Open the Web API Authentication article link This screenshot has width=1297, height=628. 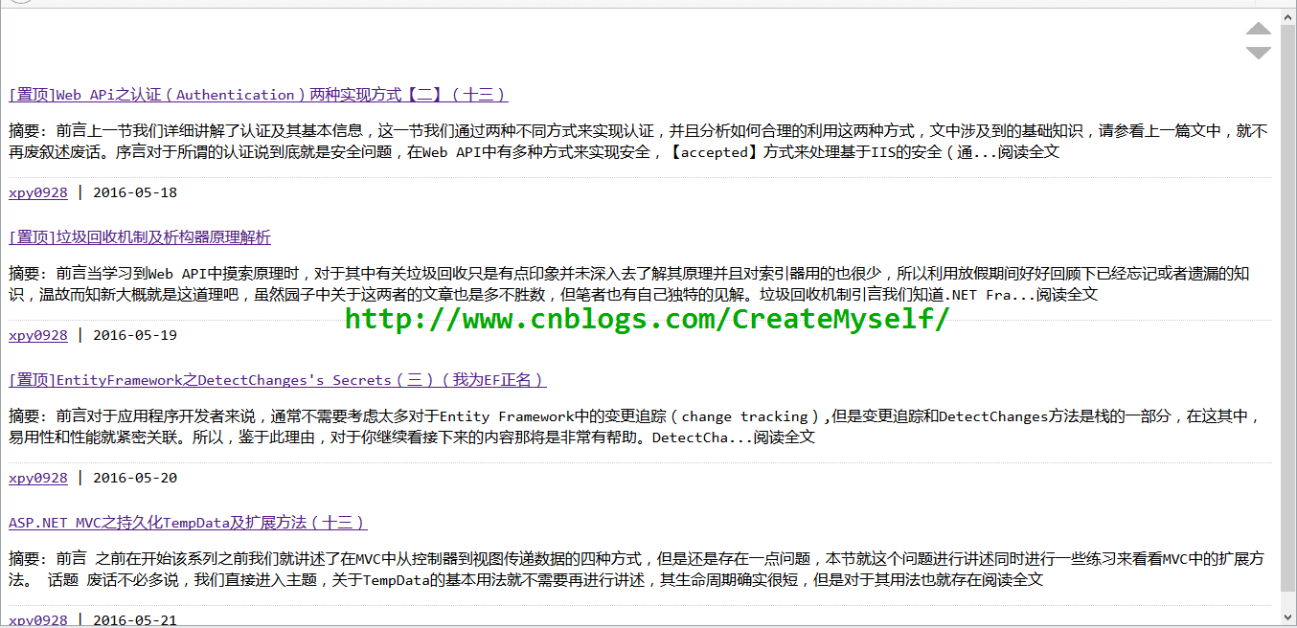pos(258,95)
